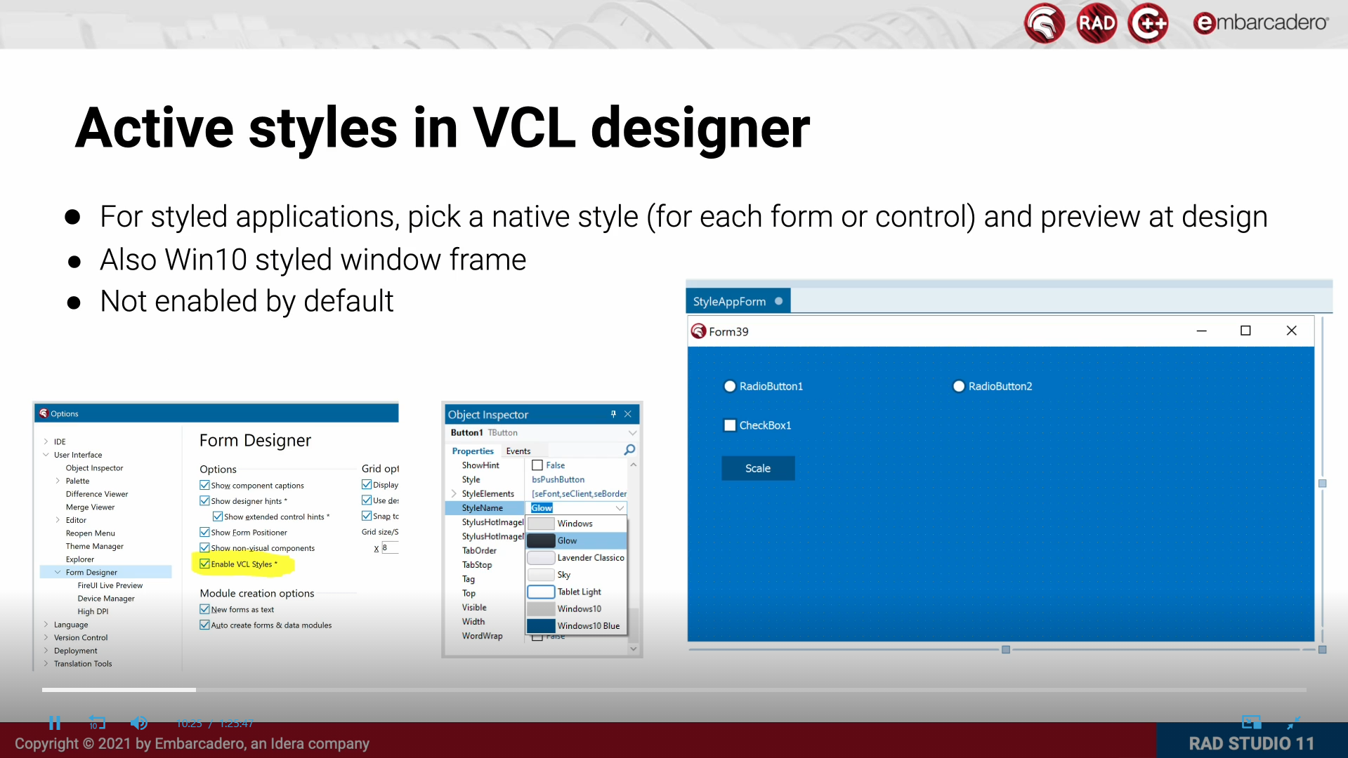Toggle Show Form Positioner checkbox

pyautogui.click(x=204, y=532)
